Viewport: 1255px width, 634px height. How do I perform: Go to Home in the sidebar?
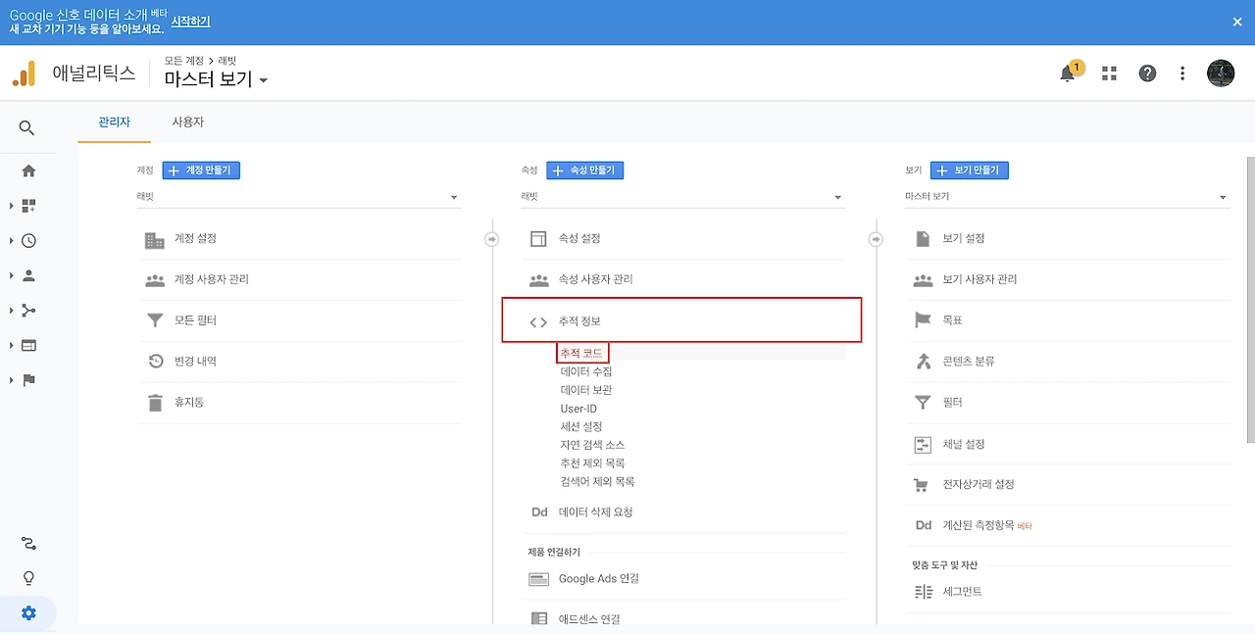(28, 171)
